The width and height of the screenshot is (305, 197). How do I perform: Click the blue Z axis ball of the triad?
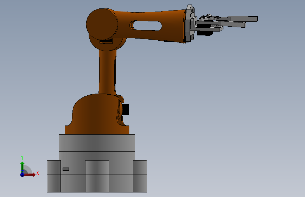(x=23, y=175)
